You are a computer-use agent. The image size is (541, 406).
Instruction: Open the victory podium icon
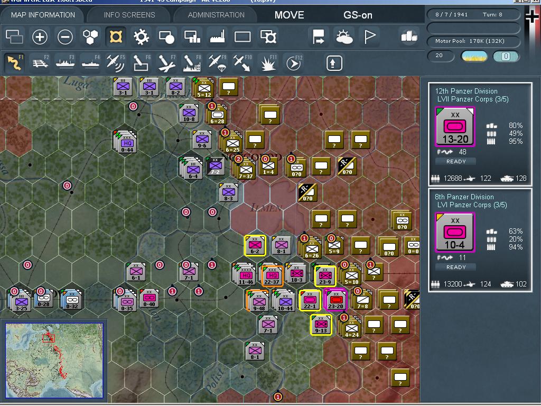[409, 36]
